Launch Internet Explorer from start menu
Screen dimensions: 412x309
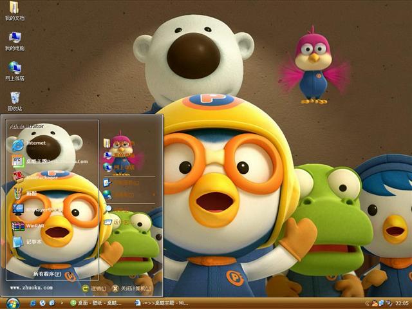coord(29,145)
